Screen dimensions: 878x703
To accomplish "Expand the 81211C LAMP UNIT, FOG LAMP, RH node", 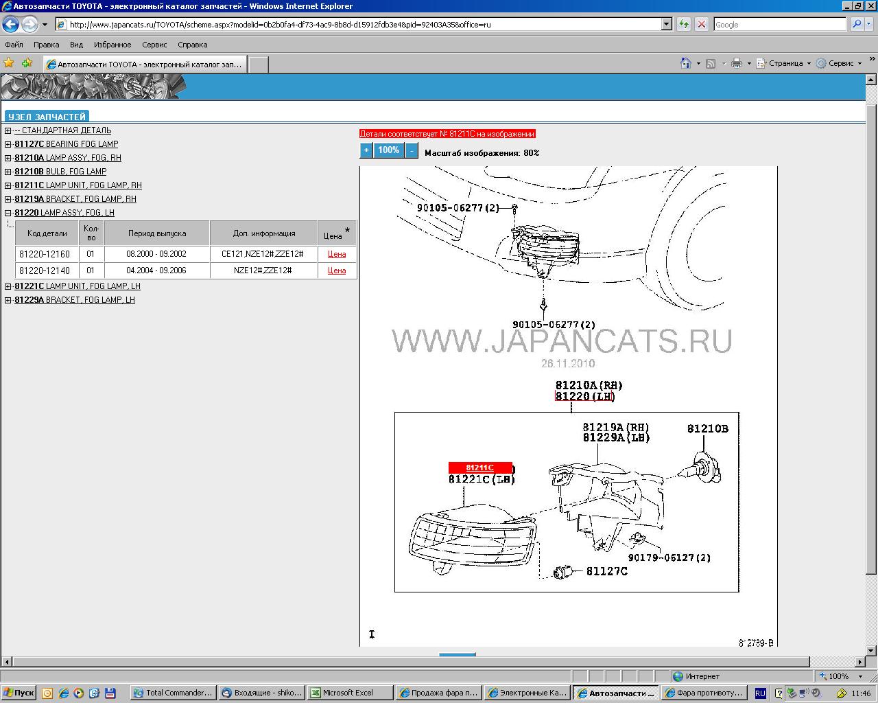I will [8, 185].
